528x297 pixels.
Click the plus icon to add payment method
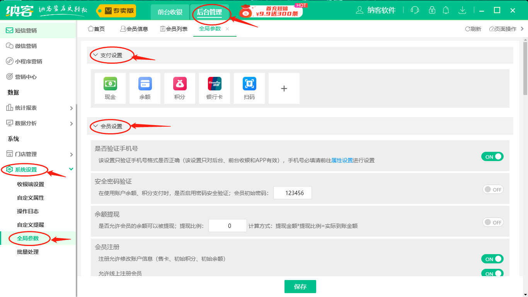coord(284,88)
